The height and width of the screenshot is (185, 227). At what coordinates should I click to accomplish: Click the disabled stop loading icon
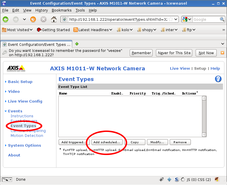pyautogui.click(x=43, y=19)
